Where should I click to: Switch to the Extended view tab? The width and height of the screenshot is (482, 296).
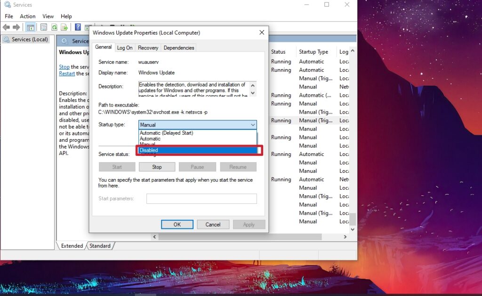[72, 246]
